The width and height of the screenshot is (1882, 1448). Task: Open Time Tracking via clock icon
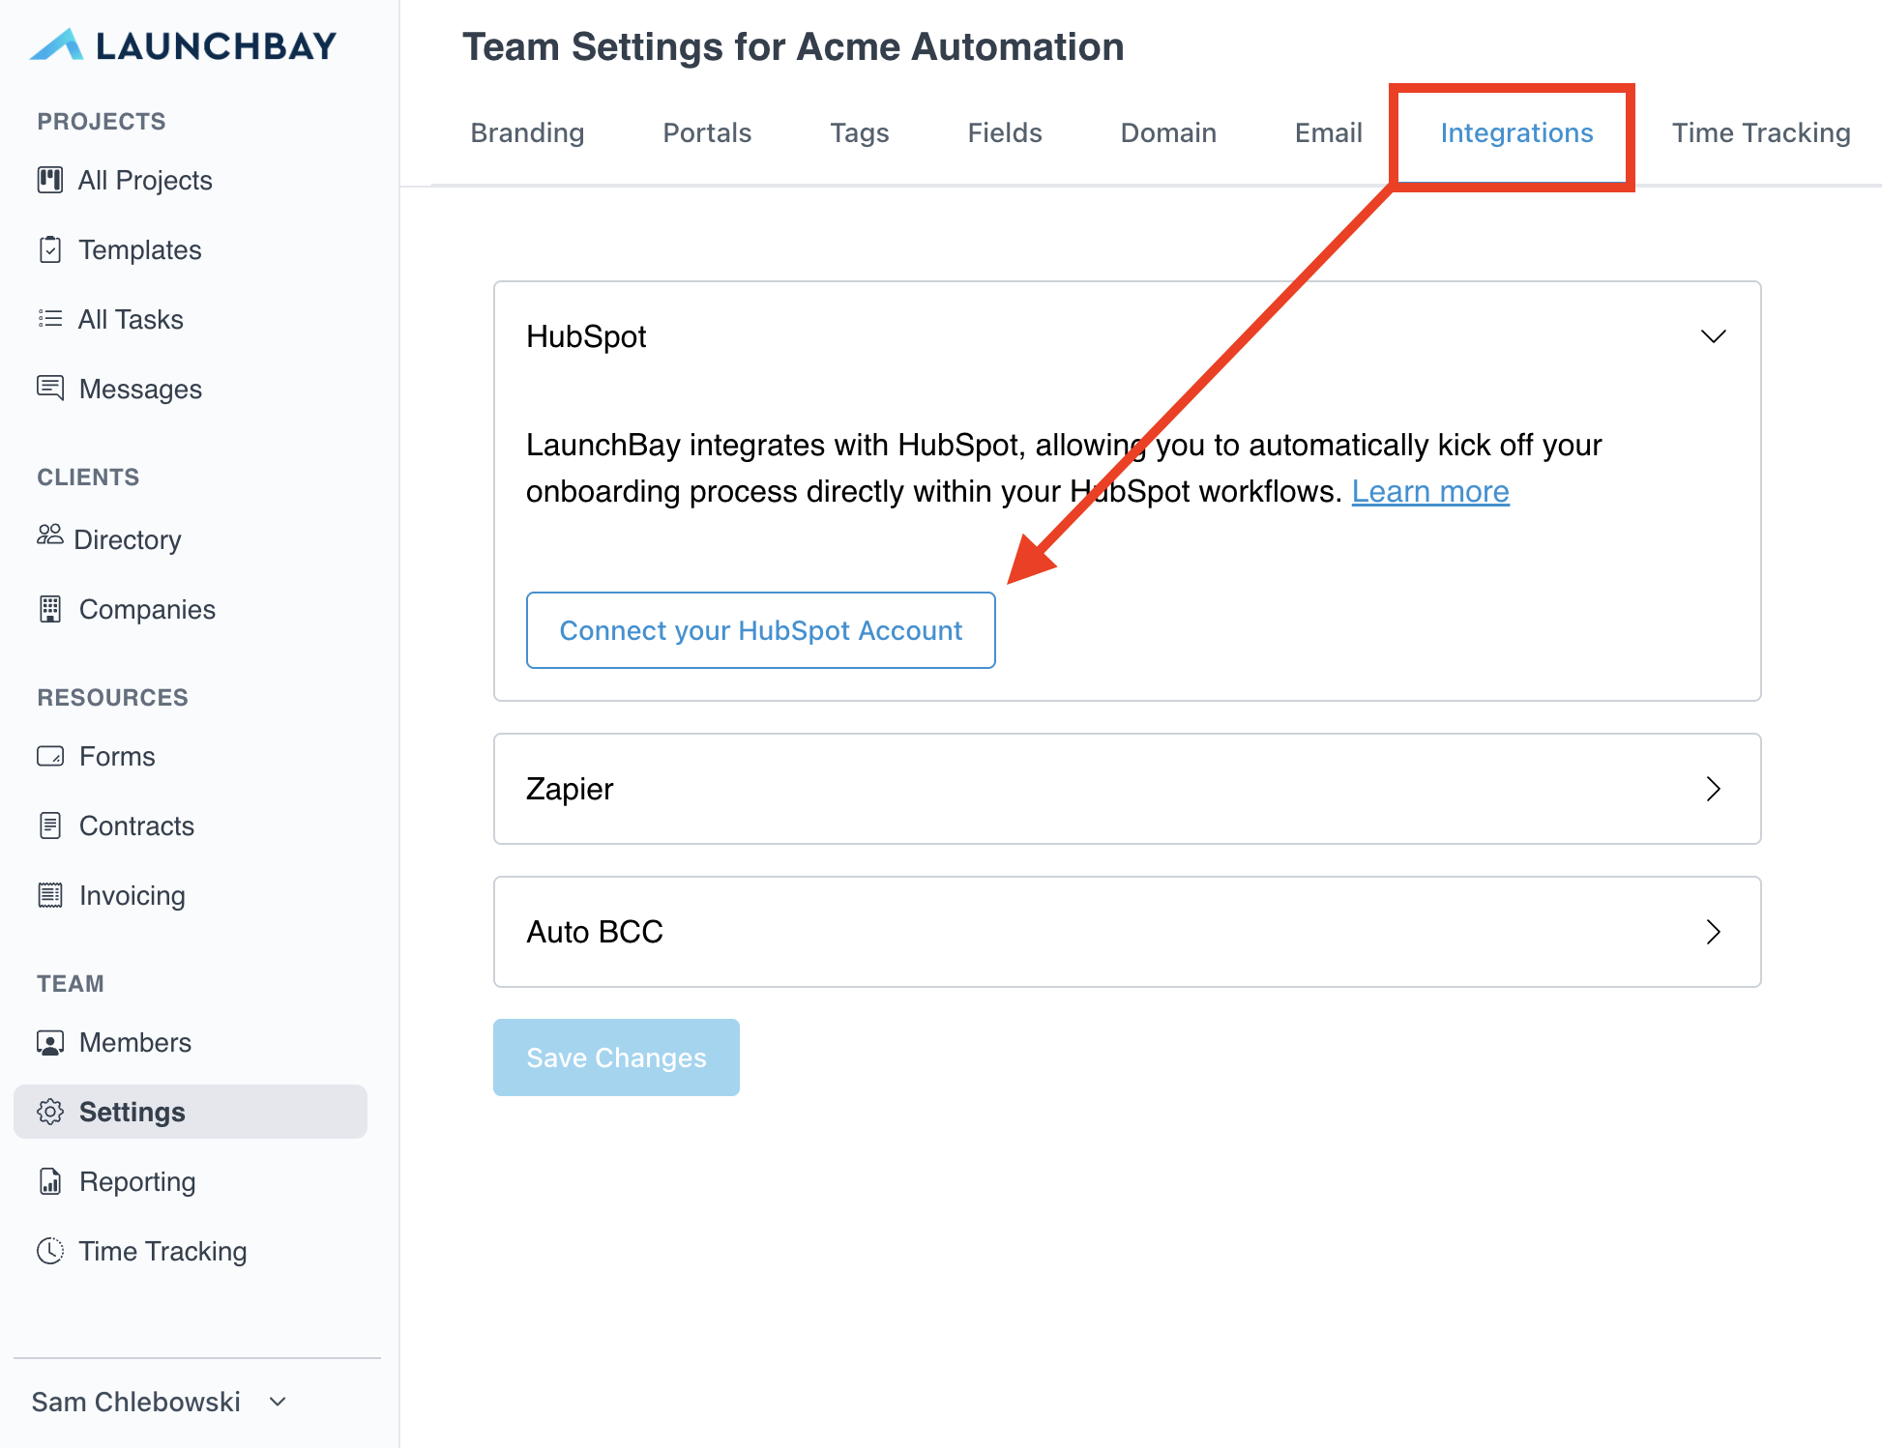click(x=49, y=1251)
